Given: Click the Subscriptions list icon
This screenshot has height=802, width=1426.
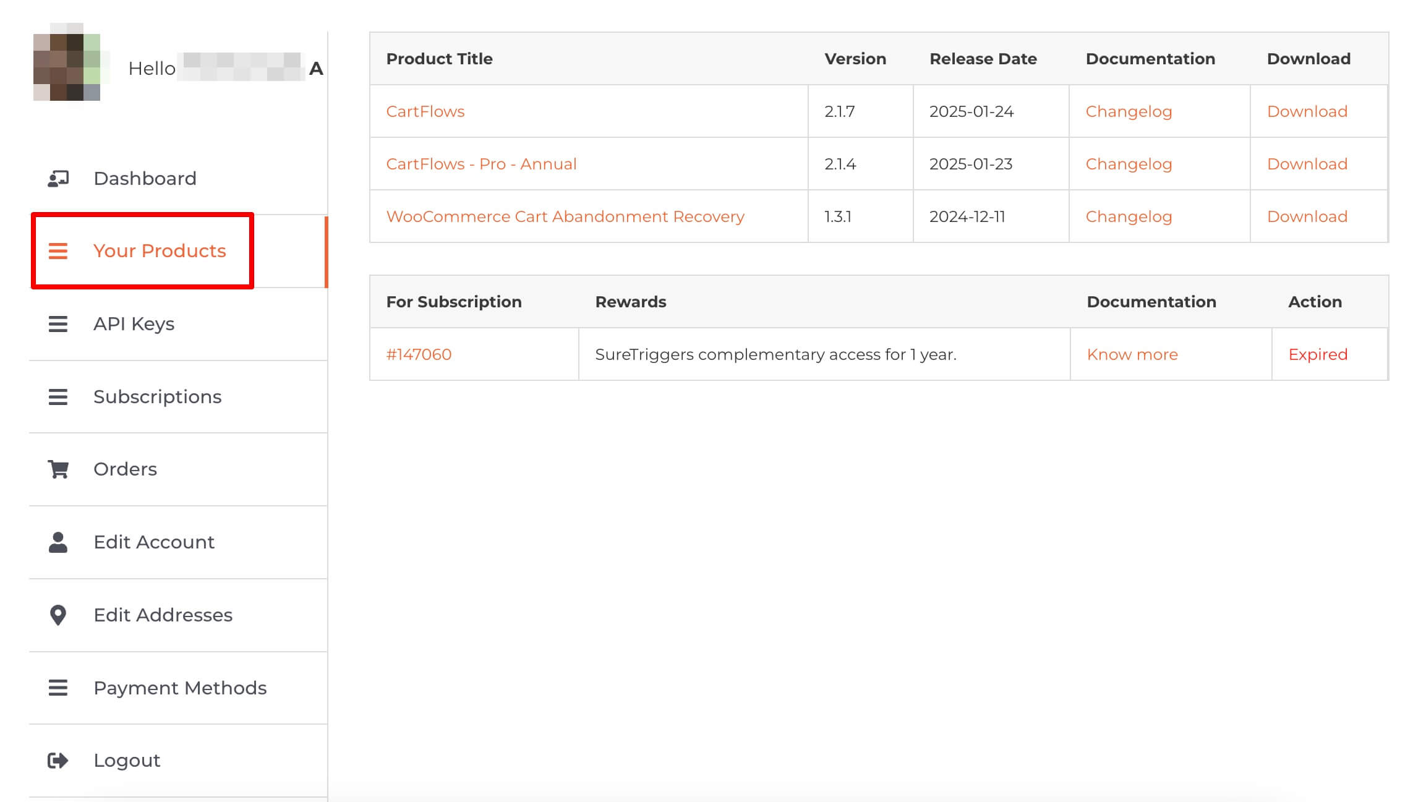Looking at the screenshot, I should pos(58,397).
